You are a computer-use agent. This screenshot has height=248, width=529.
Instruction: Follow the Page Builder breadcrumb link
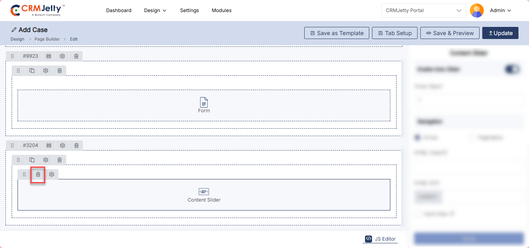click(47, 39)
